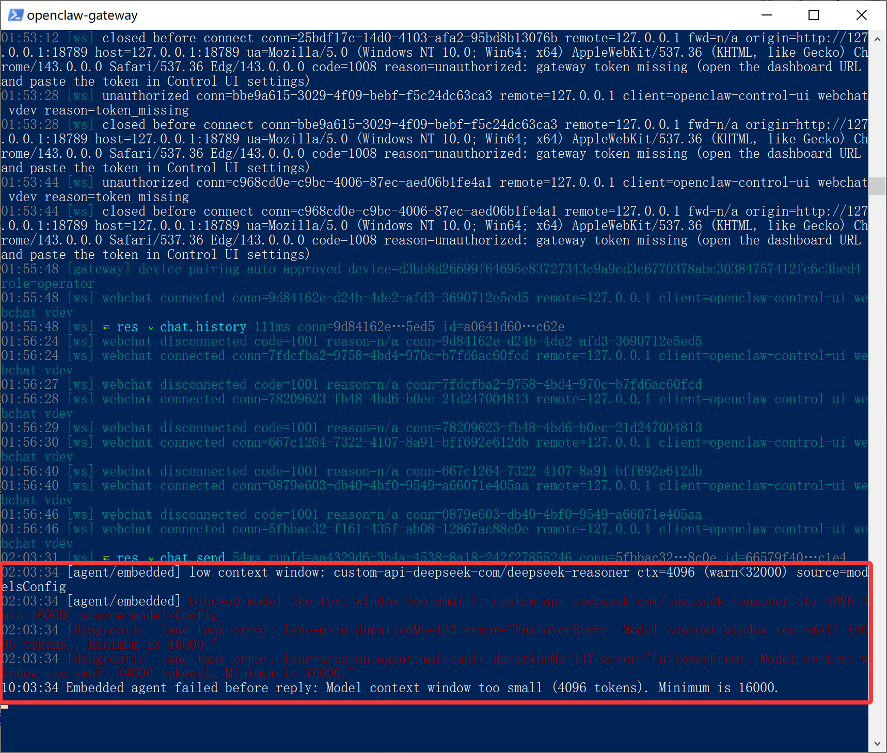
Task: Click the vertical scrollbar thumb
Action: pyautogui.click(x=877, y=186)
